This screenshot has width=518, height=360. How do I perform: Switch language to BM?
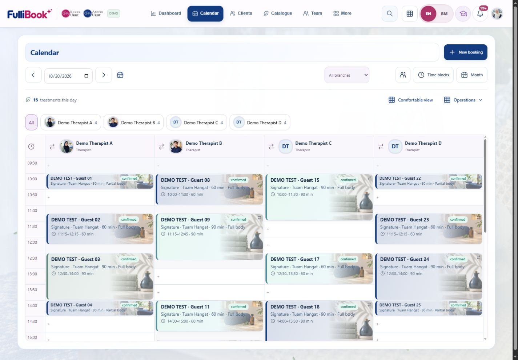click(x=444, y=14)
